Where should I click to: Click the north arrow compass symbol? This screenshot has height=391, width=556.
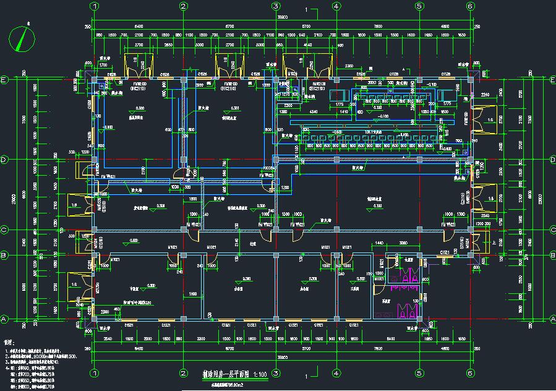[x=22, y=39]
